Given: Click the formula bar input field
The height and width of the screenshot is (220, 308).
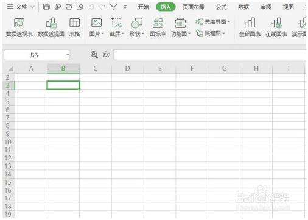Looking at the screenshot, I should tap(210, 55).
